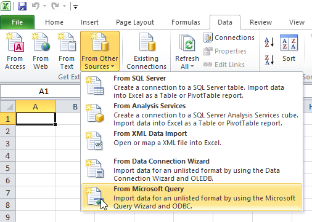
Task: Switch to the Page Layout tab
Action: (x=135, y=22)
